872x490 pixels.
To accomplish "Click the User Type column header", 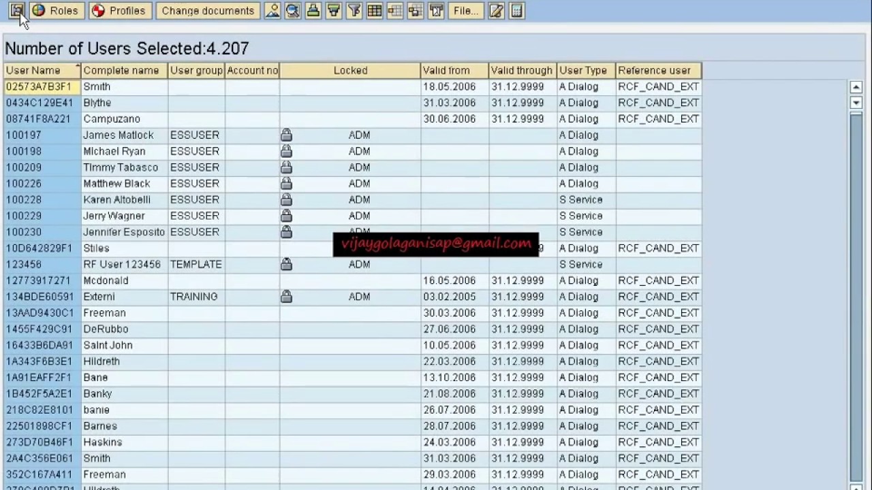I will (x=586, y=70).
